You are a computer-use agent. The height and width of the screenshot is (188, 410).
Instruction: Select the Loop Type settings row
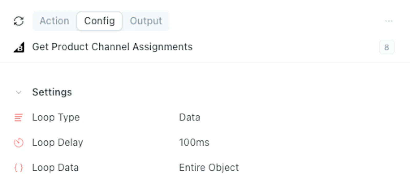pyautogui.click(x=205, y=117)
